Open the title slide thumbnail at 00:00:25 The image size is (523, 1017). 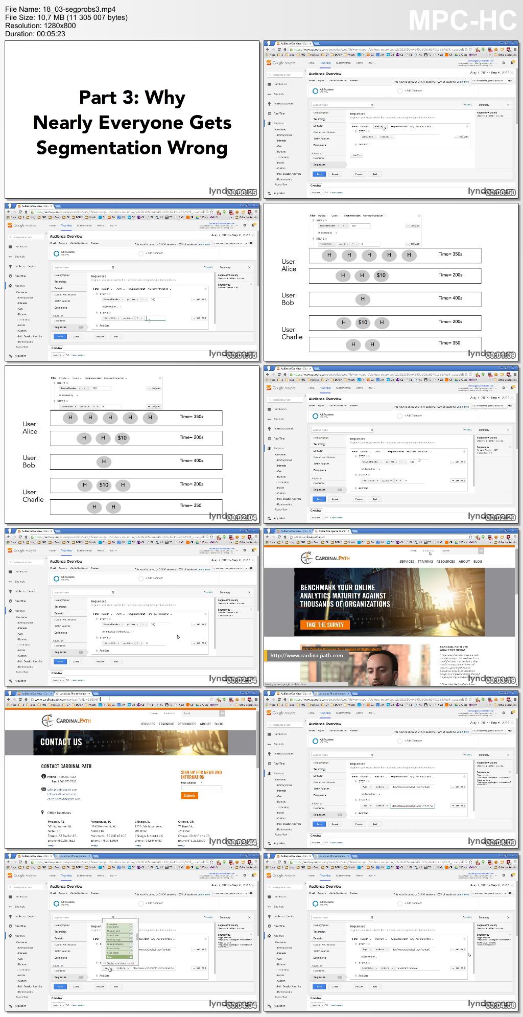coord(132,120)
